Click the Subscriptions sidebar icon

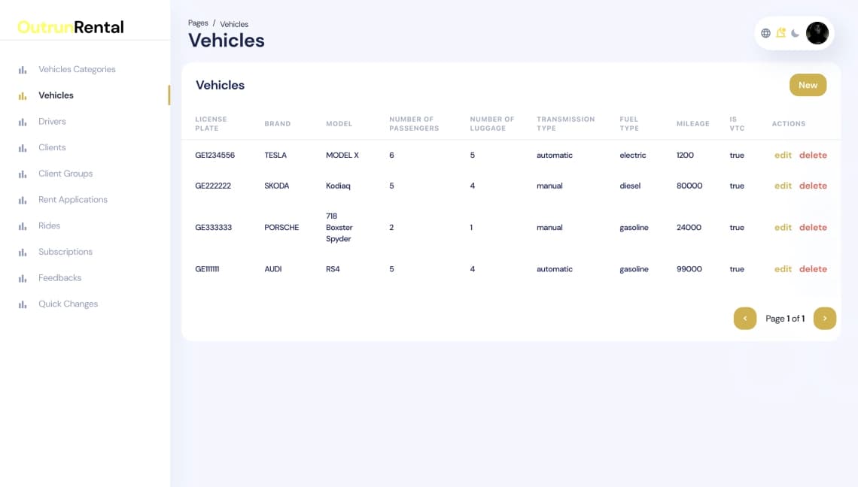tap(23, 253)
